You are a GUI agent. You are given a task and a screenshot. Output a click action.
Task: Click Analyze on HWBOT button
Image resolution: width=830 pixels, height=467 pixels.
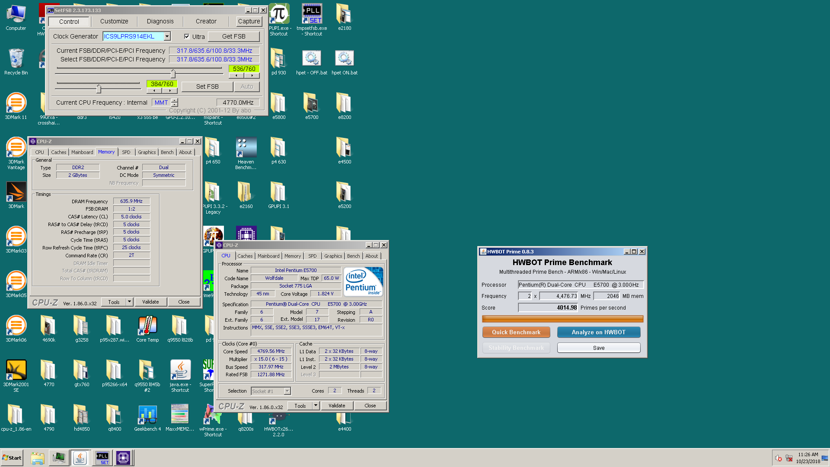click(x=599, y=332)
